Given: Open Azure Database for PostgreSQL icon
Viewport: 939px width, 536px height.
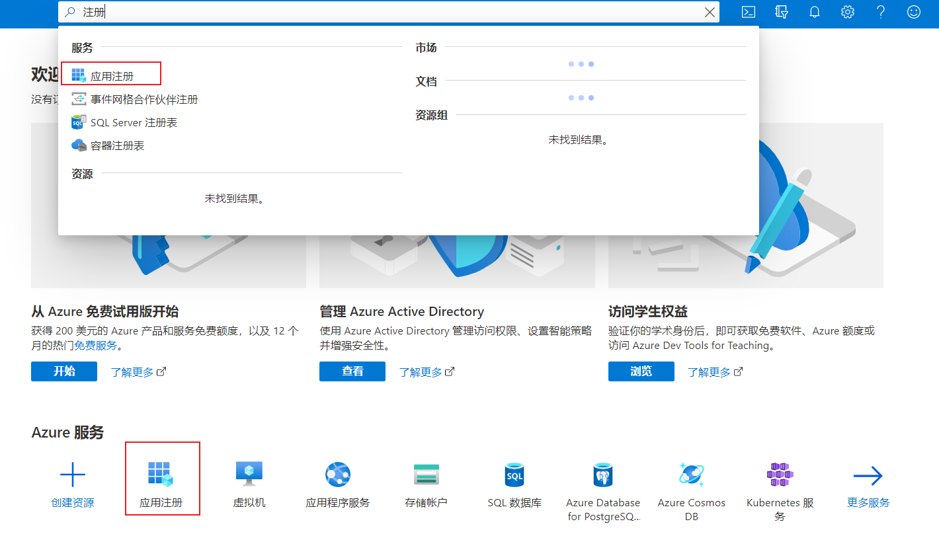Looking at the screenshot, I should (x=603, y=475).
